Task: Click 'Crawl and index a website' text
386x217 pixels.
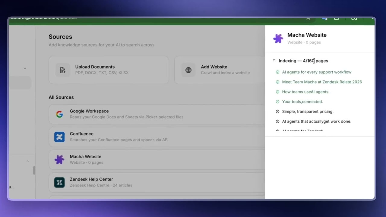Action: pyautogui.click(x=225, y=73)
